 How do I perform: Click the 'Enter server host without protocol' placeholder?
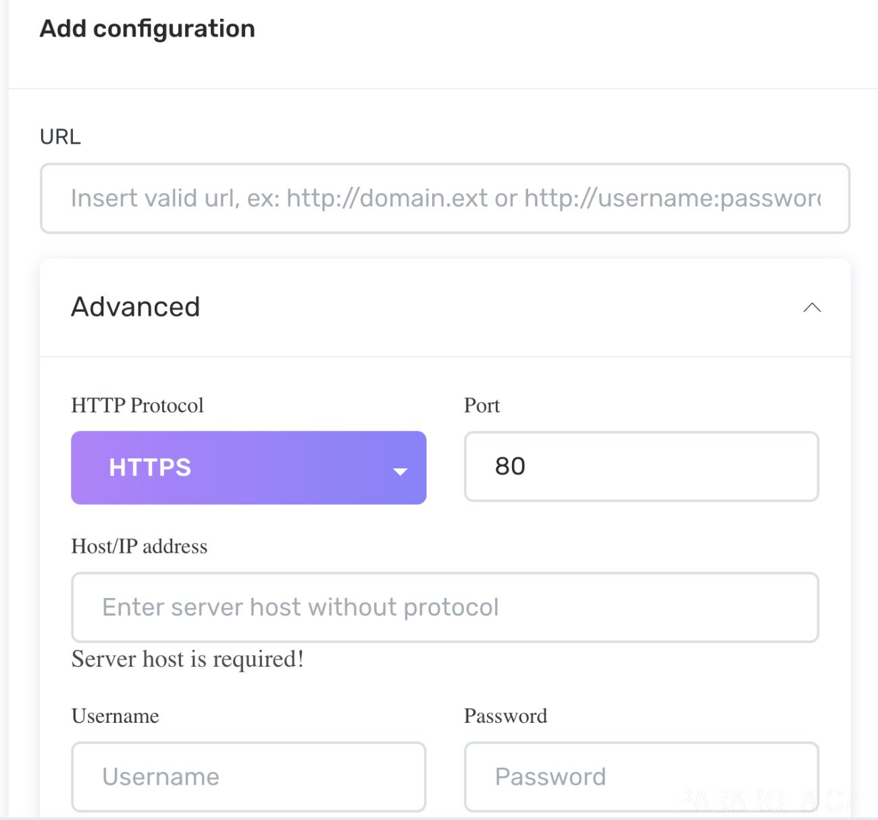301,607
